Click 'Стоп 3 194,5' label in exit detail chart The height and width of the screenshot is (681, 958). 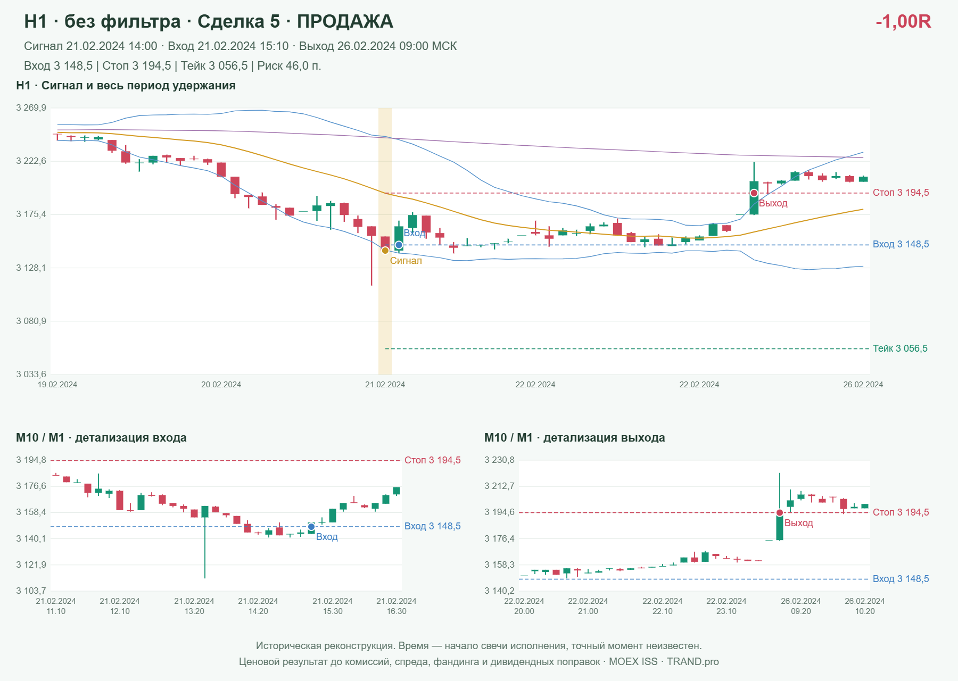pos(901,512)
